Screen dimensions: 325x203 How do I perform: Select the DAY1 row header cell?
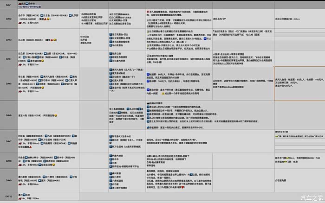point(8,5)
